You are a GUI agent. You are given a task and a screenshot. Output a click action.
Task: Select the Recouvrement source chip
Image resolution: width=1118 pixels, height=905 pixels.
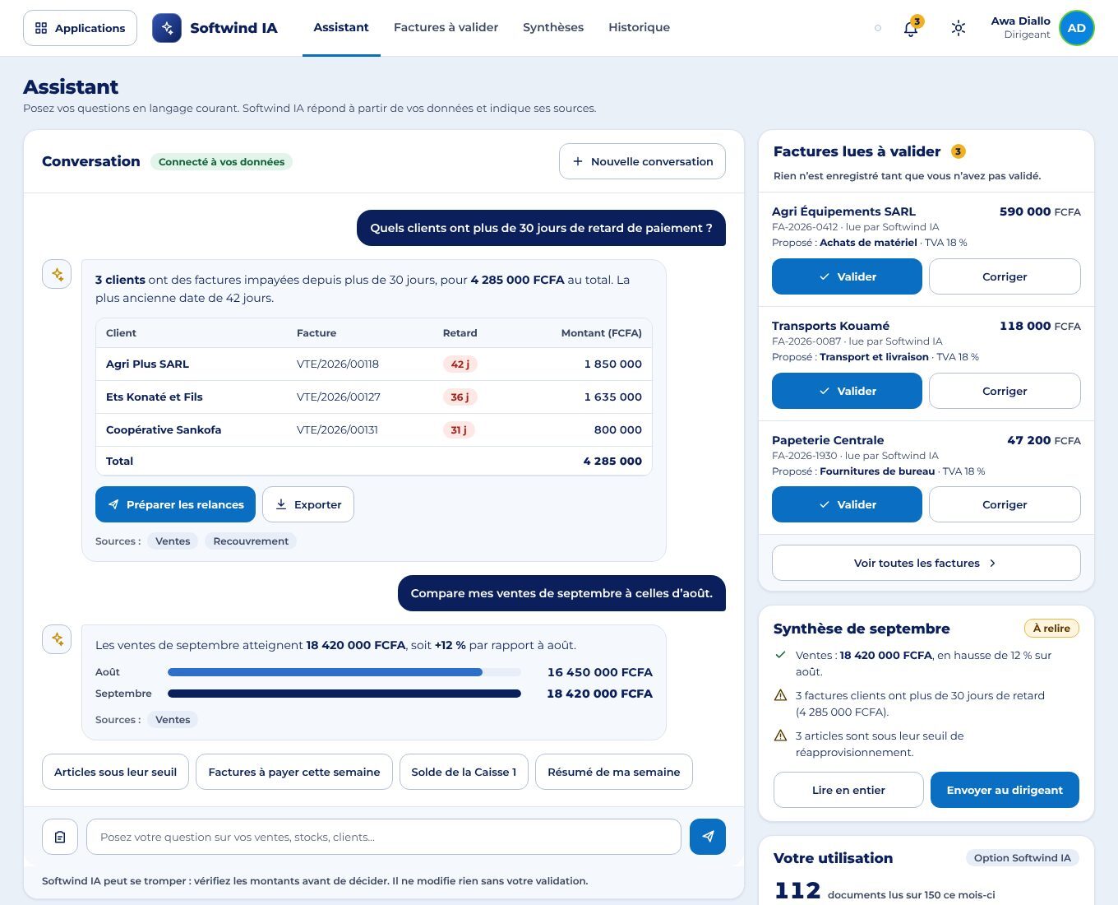pyautogui.click(x=251, y=541)
